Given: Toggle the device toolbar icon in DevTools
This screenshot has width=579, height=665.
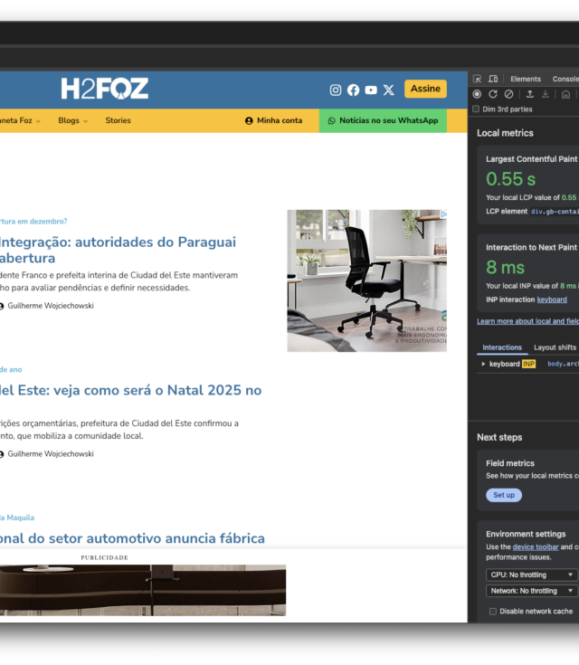Looking at the screenshot, I should click(493, 80).
